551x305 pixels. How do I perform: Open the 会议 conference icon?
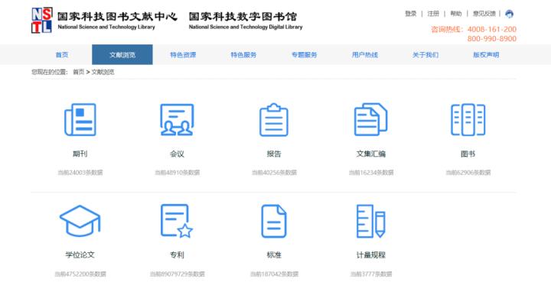pos(177,120)
